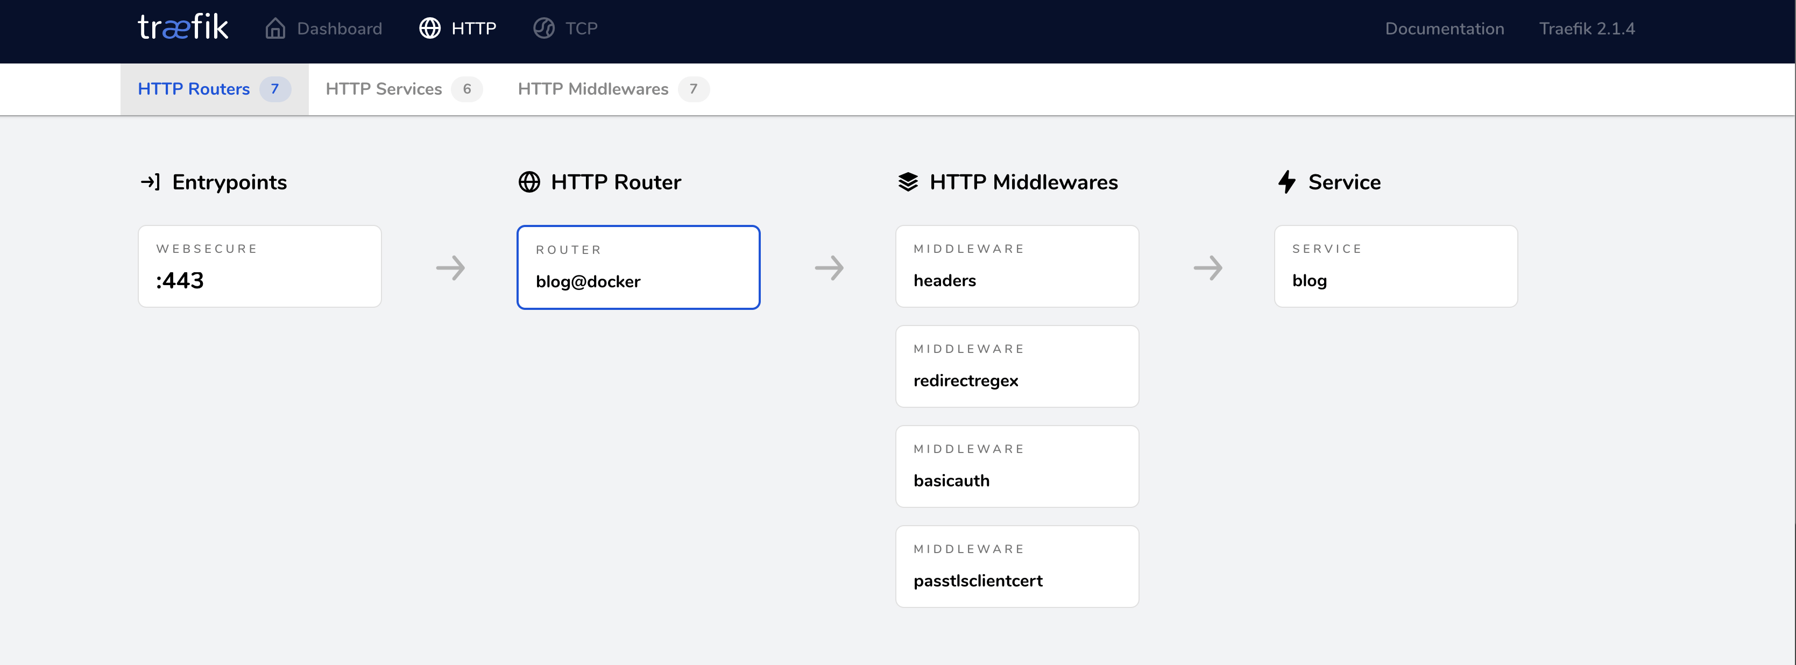Open the basicauth middleware card

1016,466
